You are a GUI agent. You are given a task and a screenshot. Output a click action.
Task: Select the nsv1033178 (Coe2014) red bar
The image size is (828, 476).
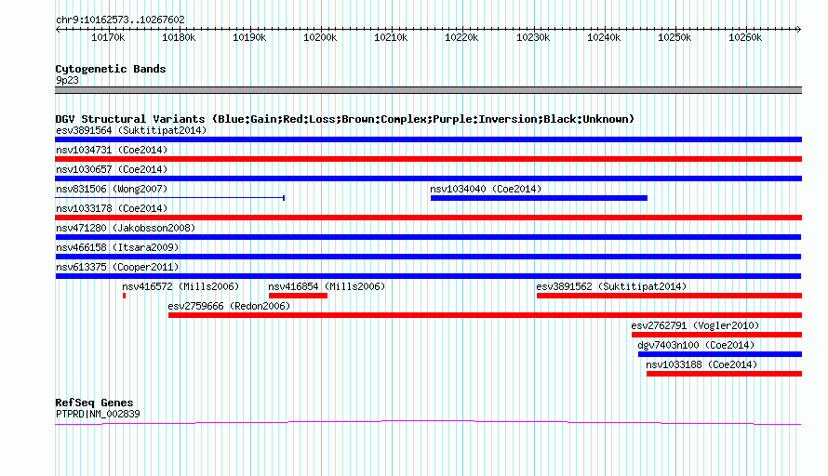(428, 218)
